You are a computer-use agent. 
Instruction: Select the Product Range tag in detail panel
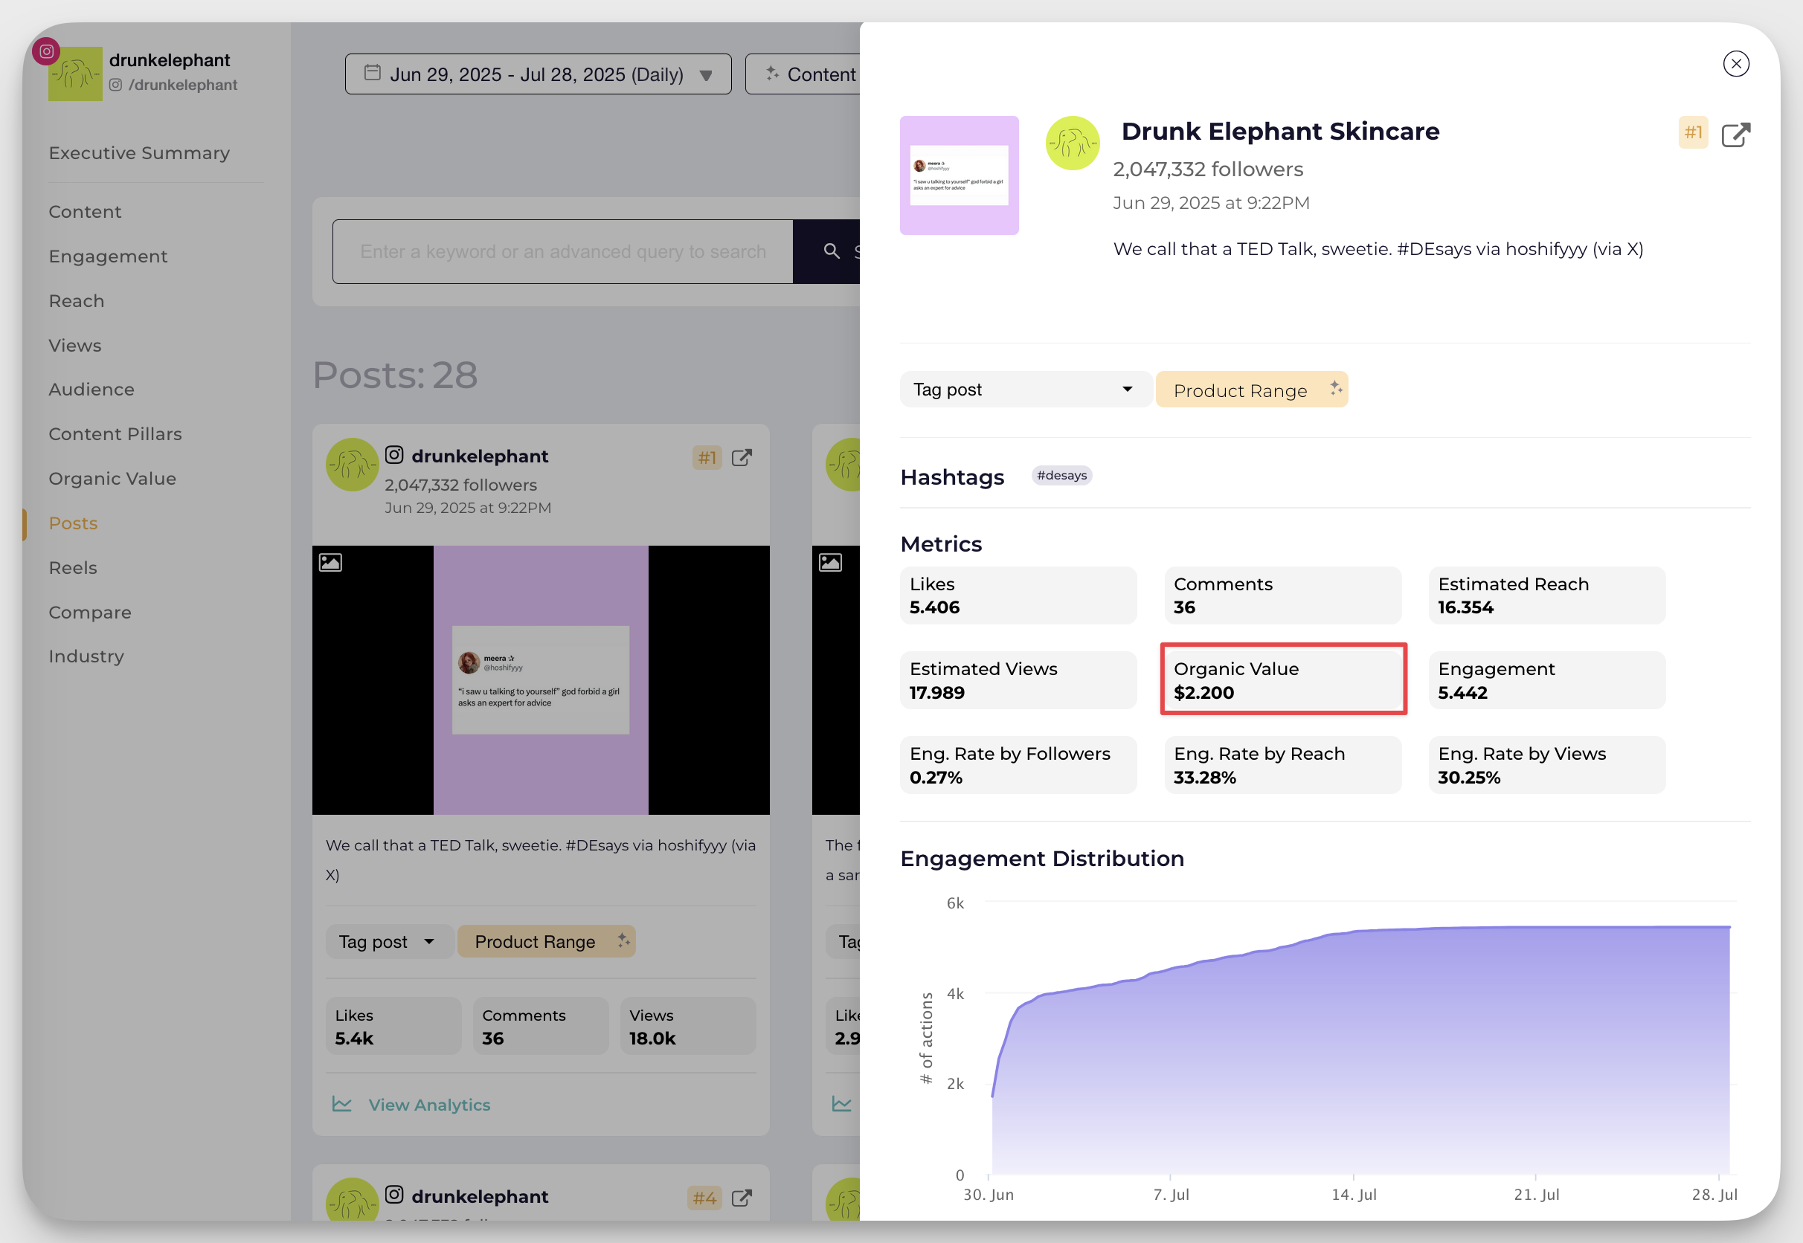[x=1250, y=390]
